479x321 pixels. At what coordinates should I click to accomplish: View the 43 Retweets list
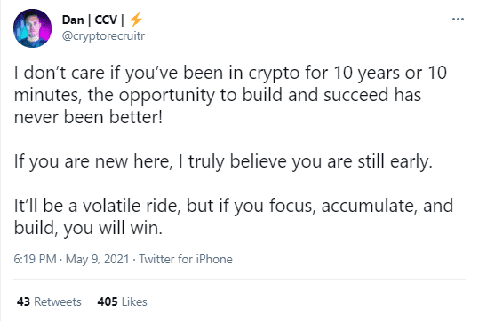tap(49, 301)
